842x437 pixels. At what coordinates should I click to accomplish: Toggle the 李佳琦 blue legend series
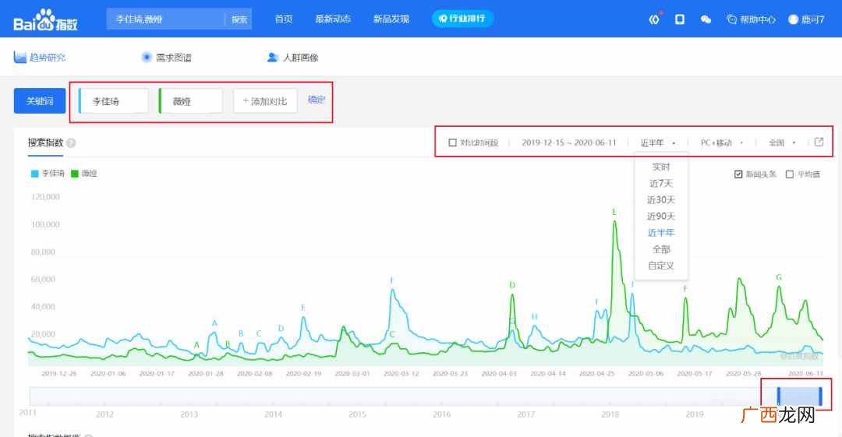[x=48, y=174]
